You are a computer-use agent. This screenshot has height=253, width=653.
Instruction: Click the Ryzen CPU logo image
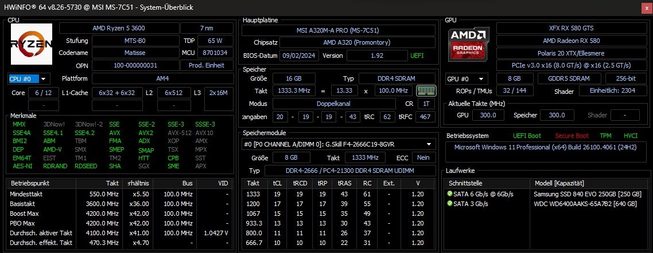(x=31, y=44)
